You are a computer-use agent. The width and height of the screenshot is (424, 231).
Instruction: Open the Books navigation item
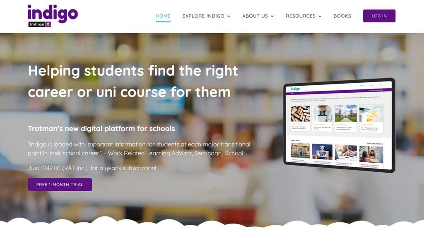[342, 16]
